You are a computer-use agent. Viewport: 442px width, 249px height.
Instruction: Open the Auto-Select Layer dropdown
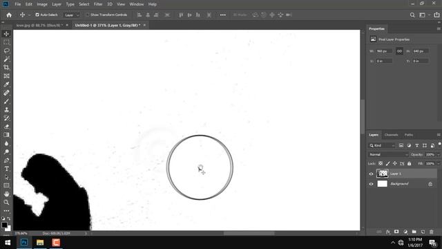[72, 15]
